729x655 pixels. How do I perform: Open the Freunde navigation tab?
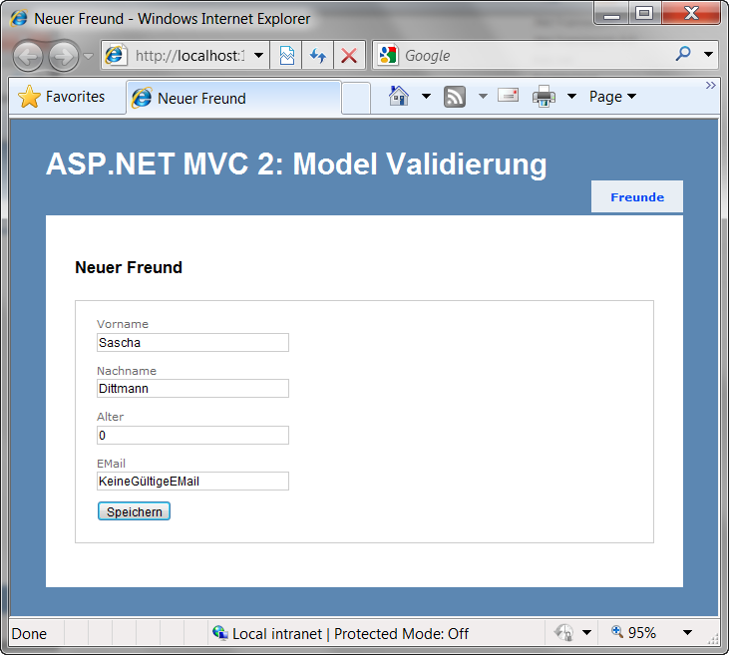(637, 197)
